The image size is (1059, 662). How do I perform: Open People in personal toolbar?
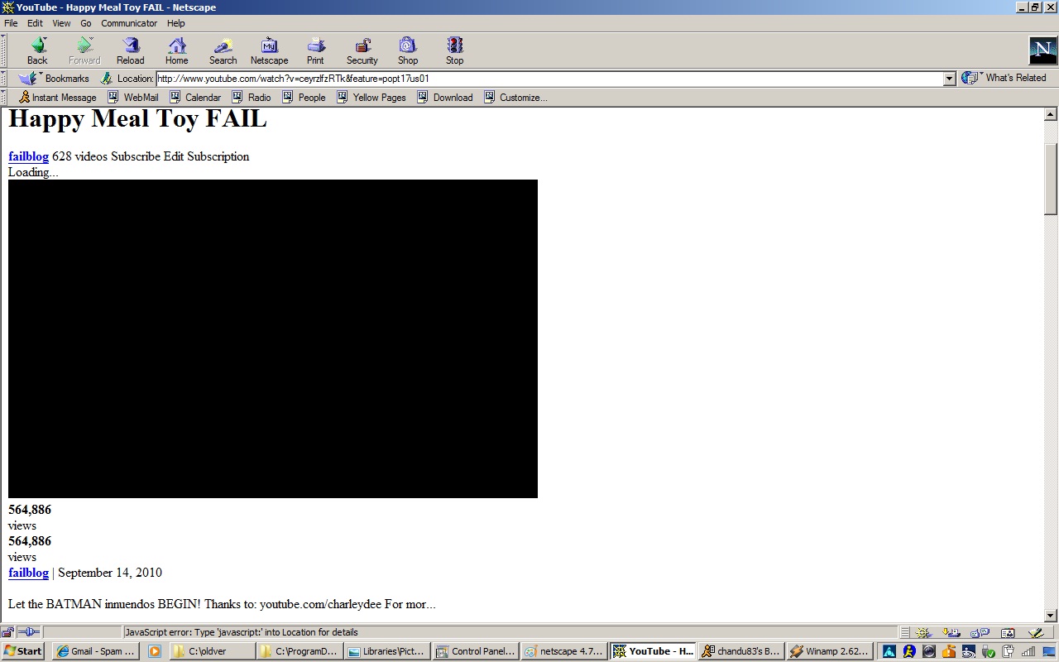pos(304,98)
